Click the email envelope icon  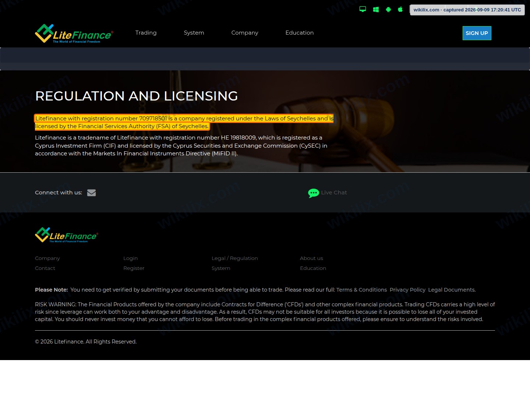91,193
